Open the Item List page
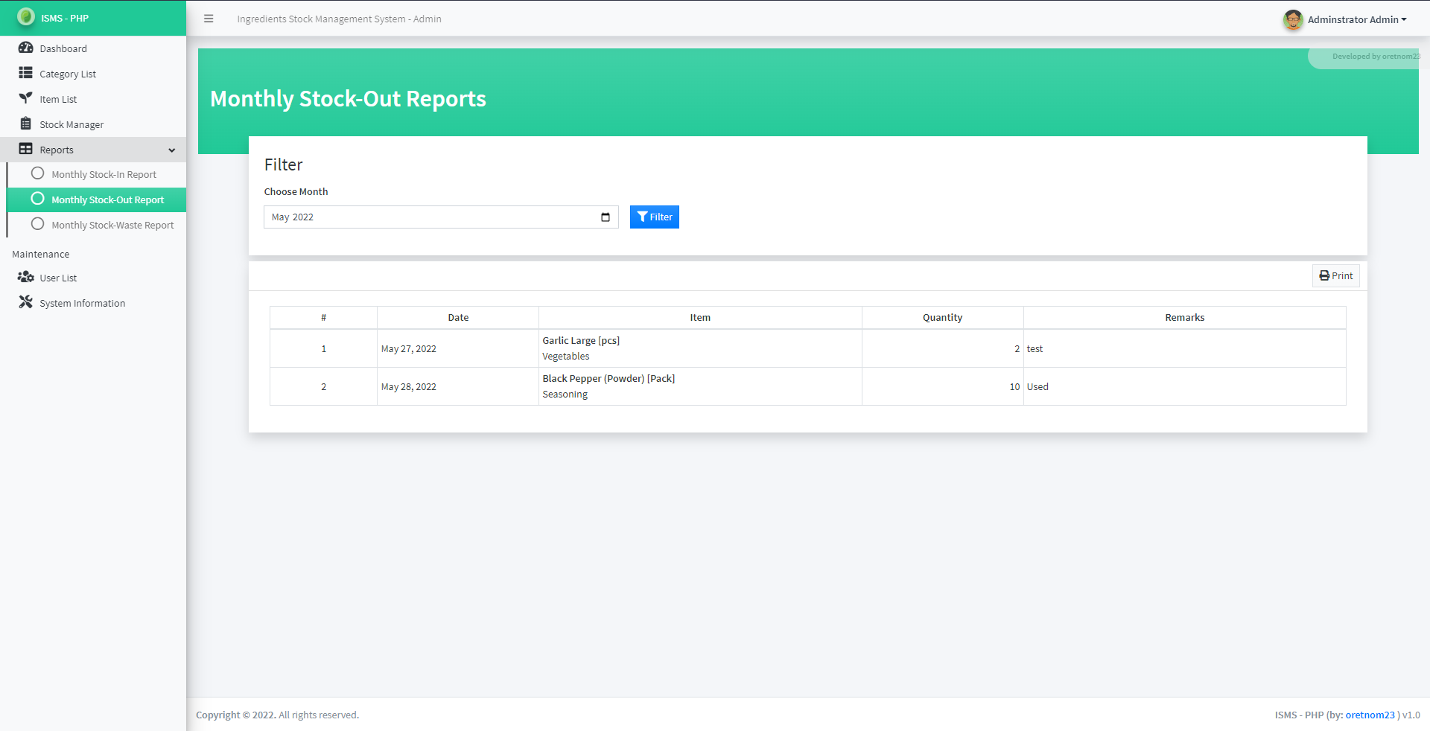Image resolution: width=1430 pixels, height=731 pixels. [x=93, y=99]
